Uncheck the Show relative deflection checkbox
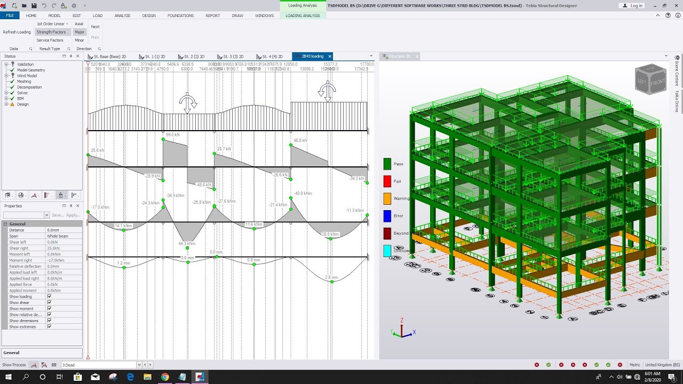 (x=50, y=315)
